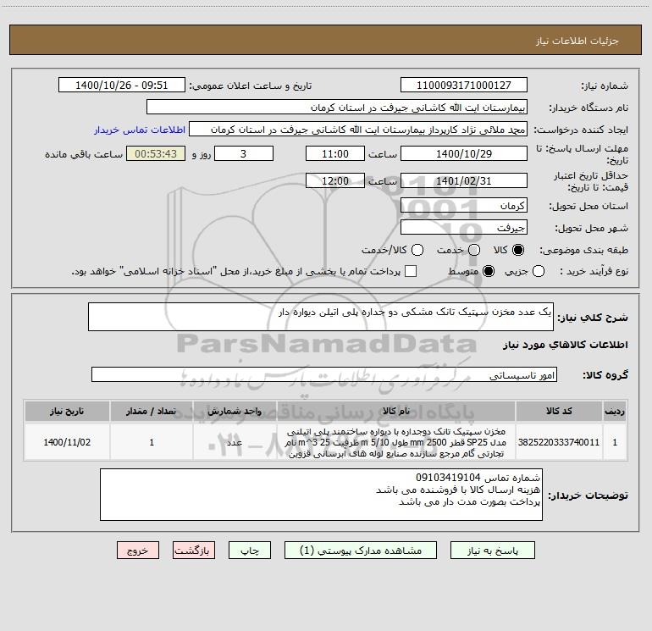
Task: Click response deadline date 1400/10/29
Action: (464, 153)
